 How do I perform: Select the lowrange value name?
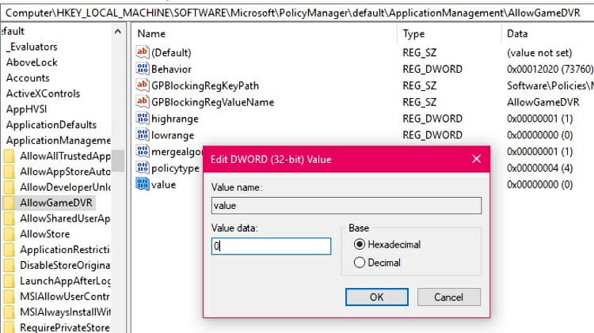pos(173,135)
